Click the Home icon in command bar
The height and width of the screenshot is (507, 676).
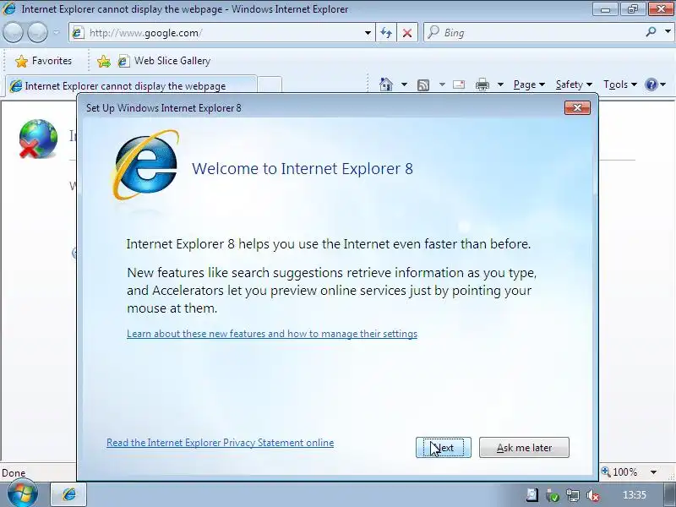tap(386, 84)
